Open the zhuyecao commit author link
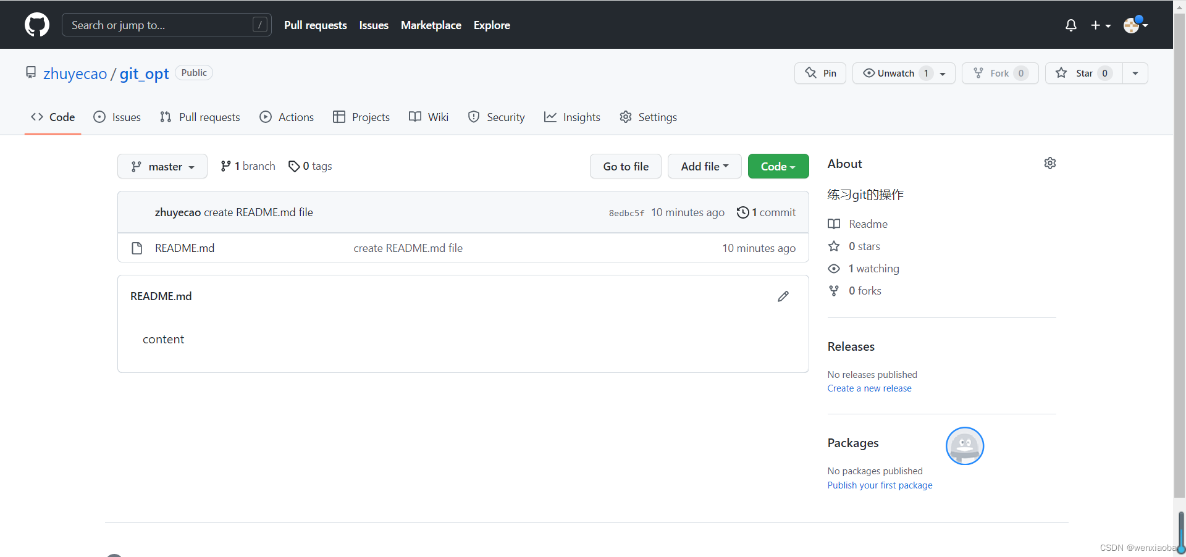The height and width of the screenshot is (557, 1186). click(x=178, y=212)
